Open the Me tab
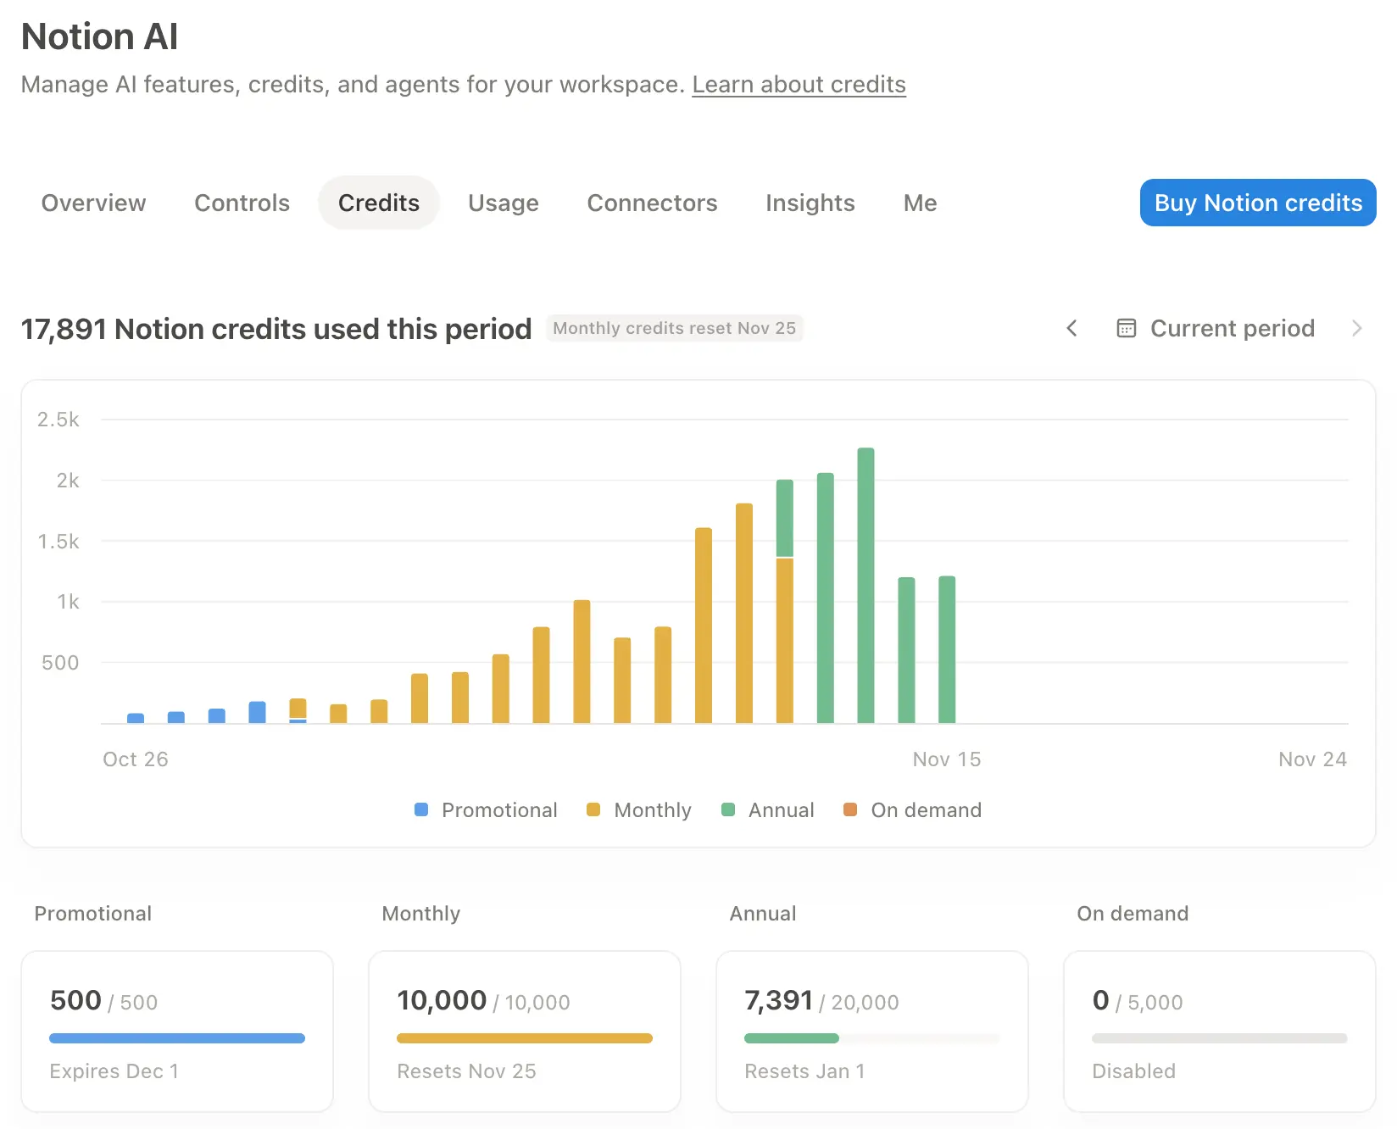The height and width of the screenshot is (1129, 1397). coord(920,203)
